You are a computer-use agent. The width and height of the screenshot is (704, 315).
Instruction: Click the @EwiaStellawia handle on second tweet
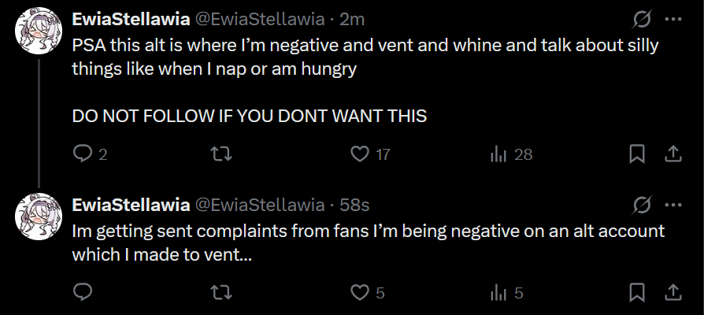click(259, 205)
